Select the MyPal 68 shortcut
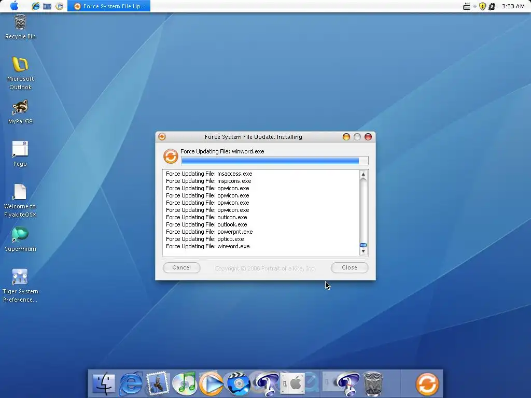 (20, 112)
